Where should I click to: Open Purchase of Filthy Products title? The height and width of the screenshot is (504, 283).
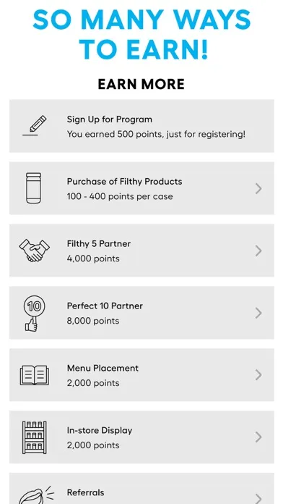click(x=124, y=182)
